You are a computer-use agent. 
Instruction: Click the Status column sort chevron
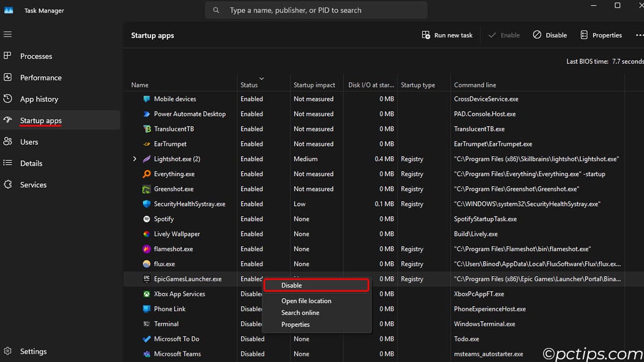261,79
